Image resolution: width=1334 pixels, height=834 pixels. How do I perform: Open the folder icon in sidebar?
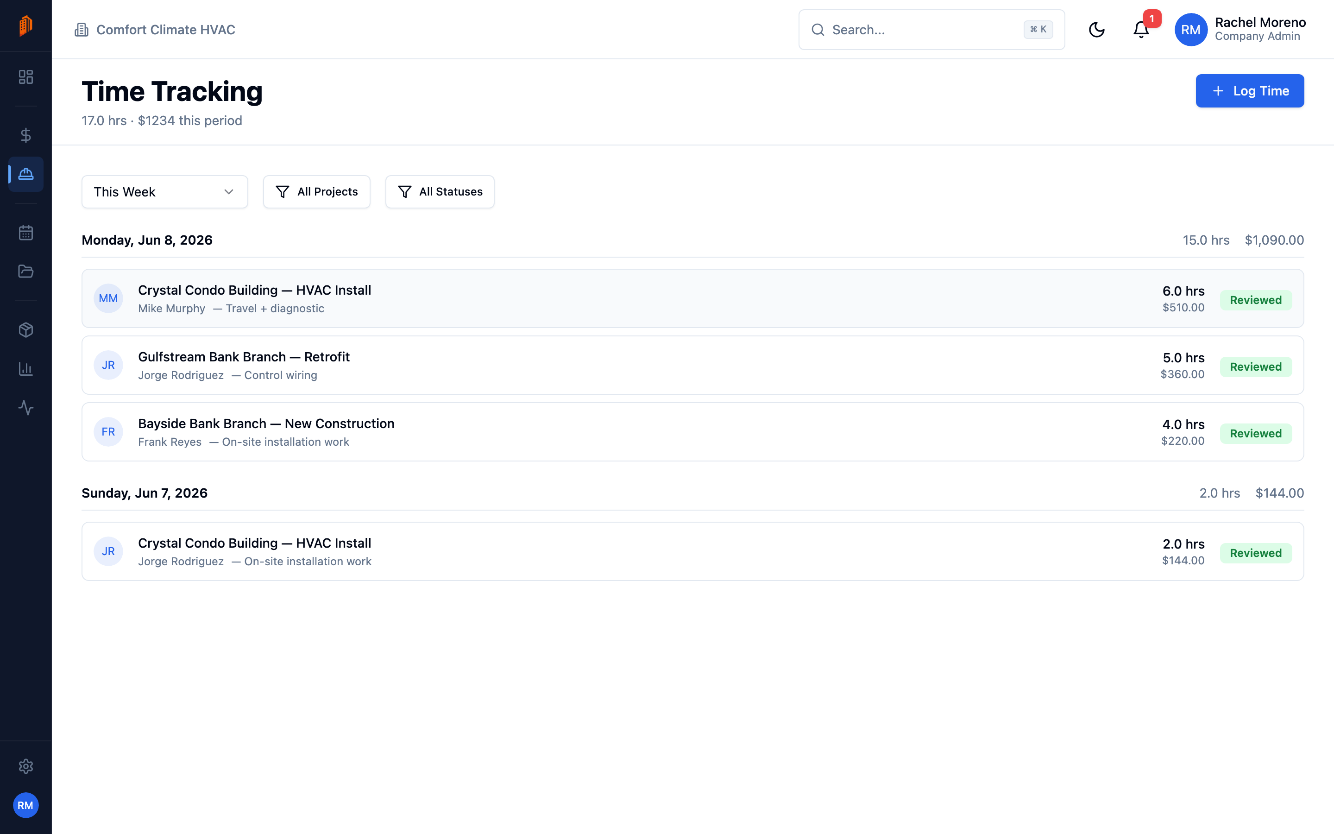click(x=26, y=272)
